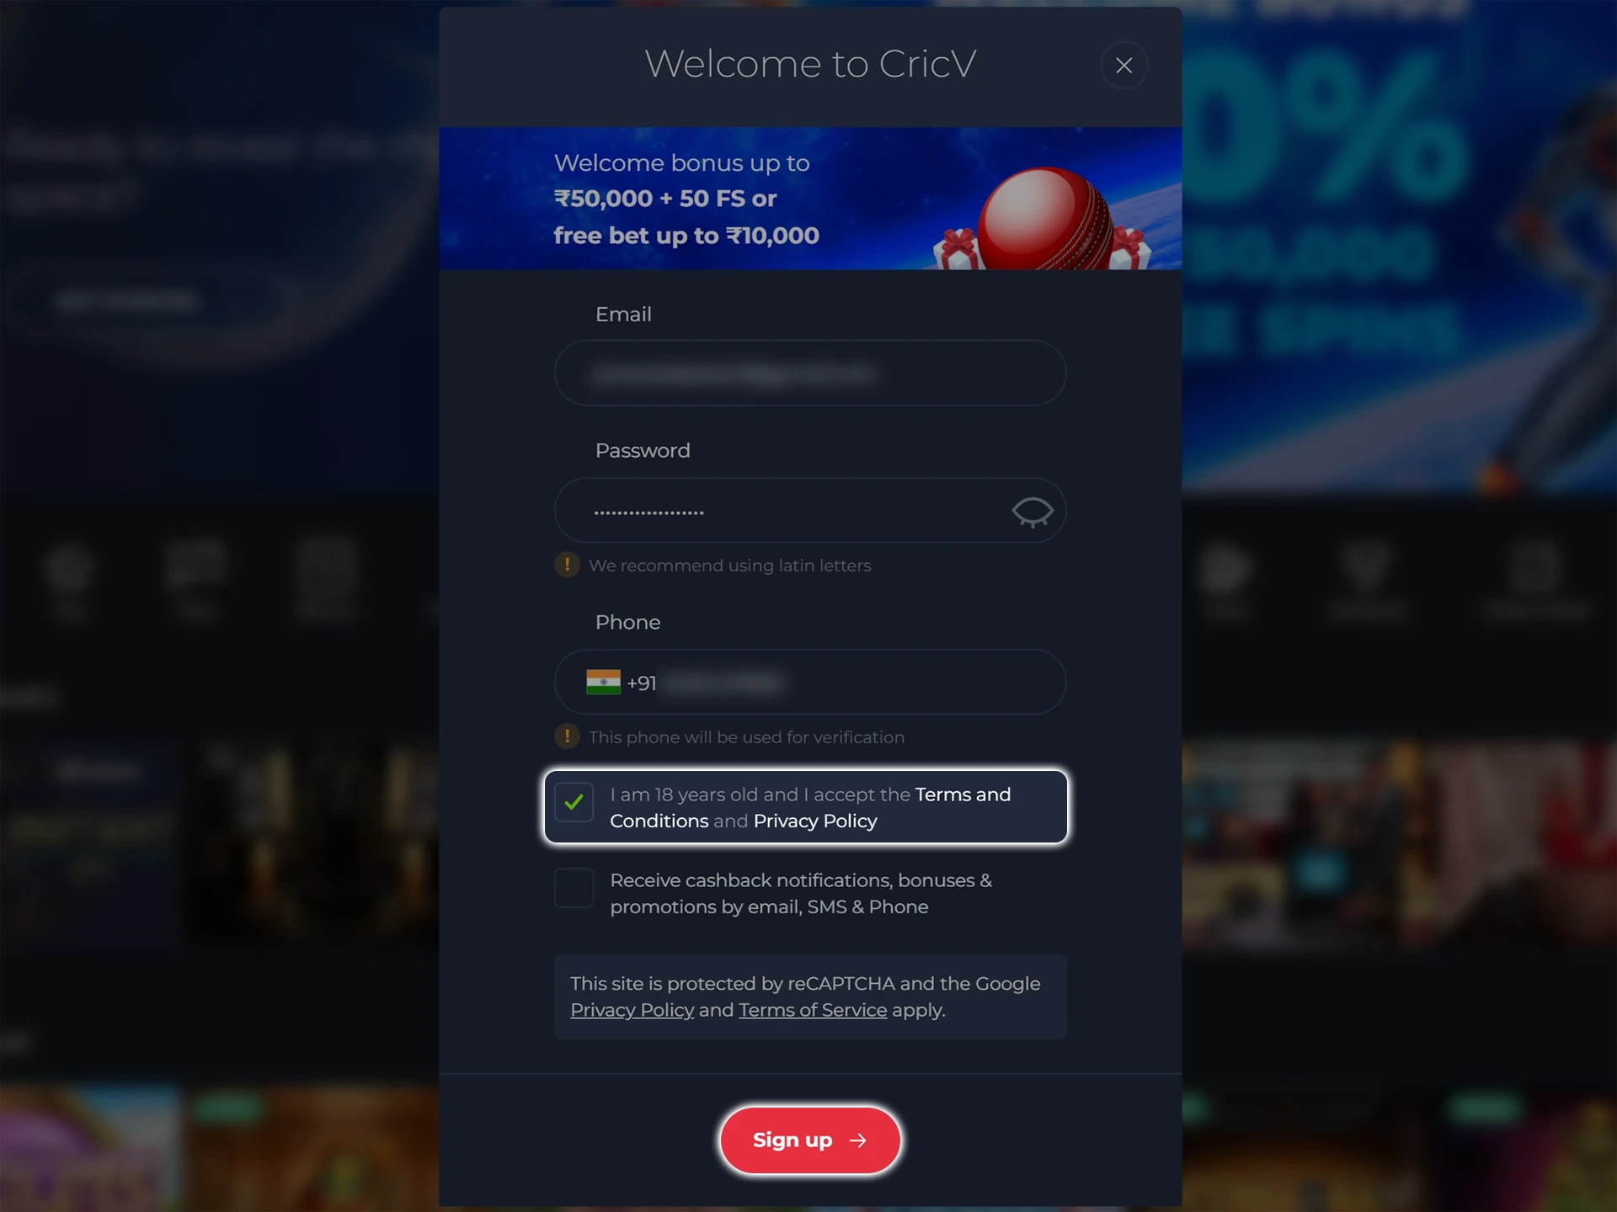The image size is (1617, 1212).
Task: Open Privacy Policy link
Action: [x=815, y=820]
